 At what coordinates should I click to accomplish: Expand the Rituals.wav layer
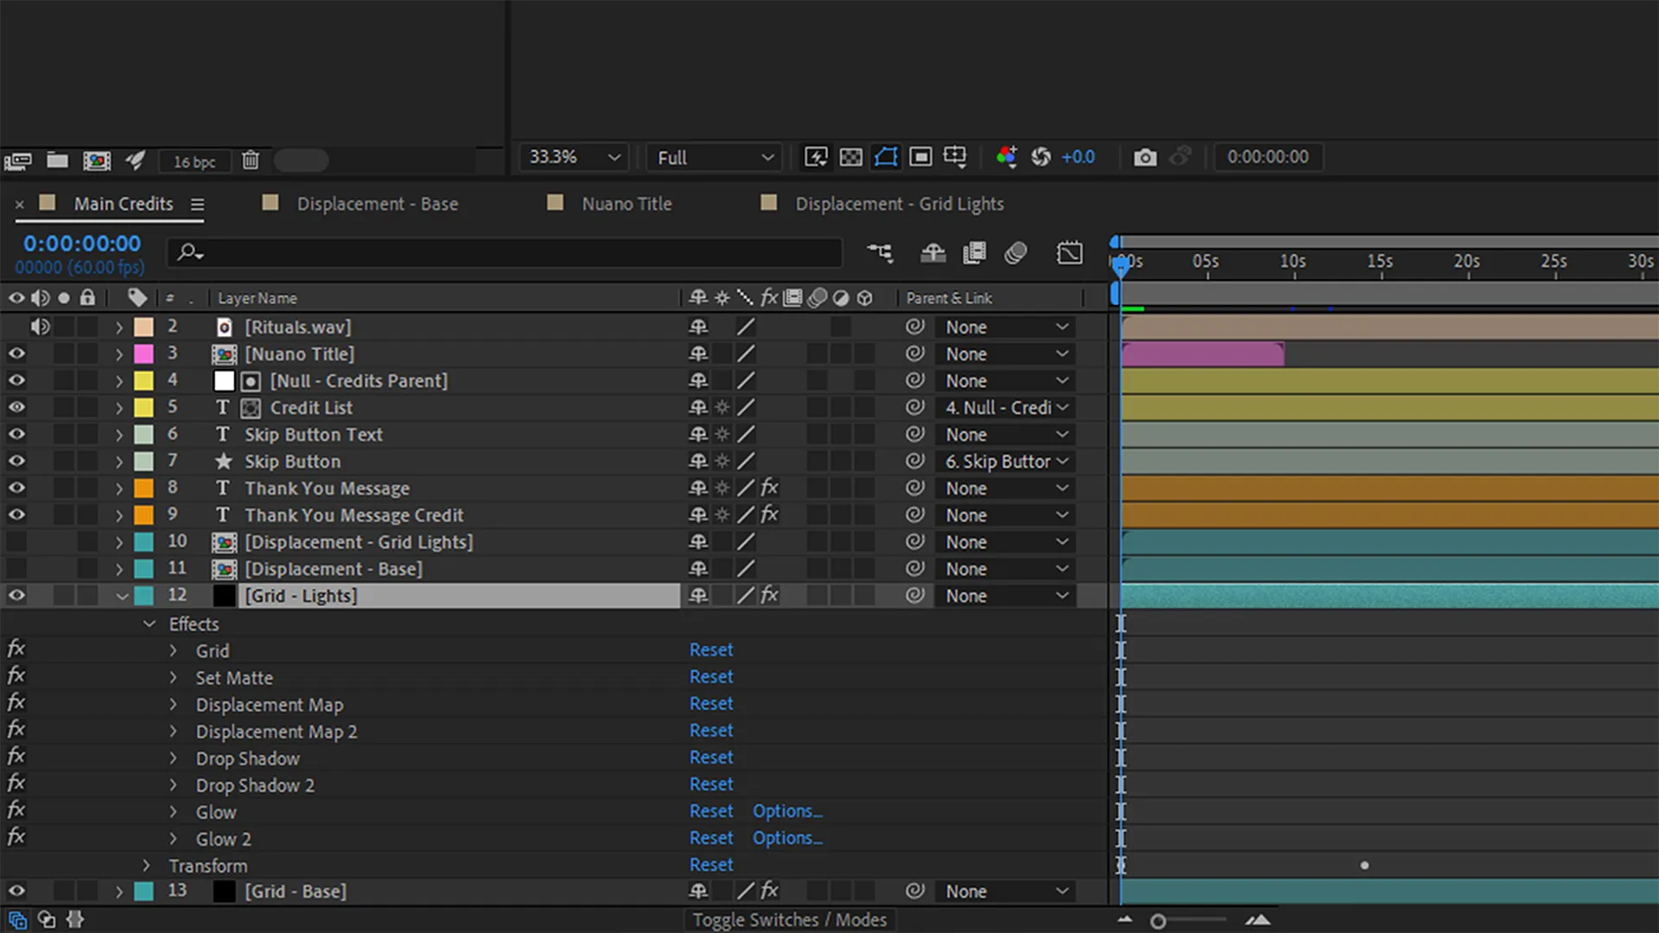pyautogui.click(x=119, y=327)
